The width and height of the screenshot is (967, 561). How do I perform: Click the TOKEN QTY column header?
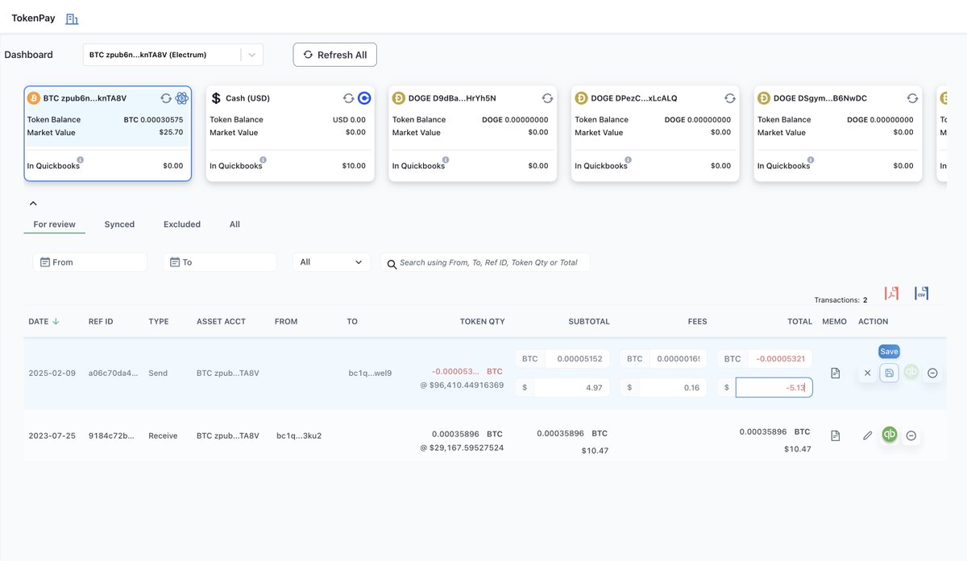coord(482,321)
